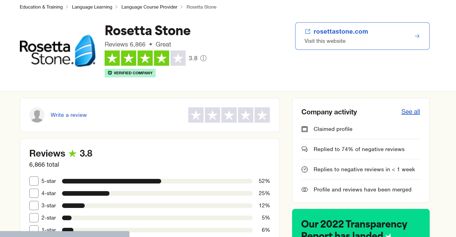Click the calendar icon next to Claimed profile
456x237 pixels.
[305, 129]
